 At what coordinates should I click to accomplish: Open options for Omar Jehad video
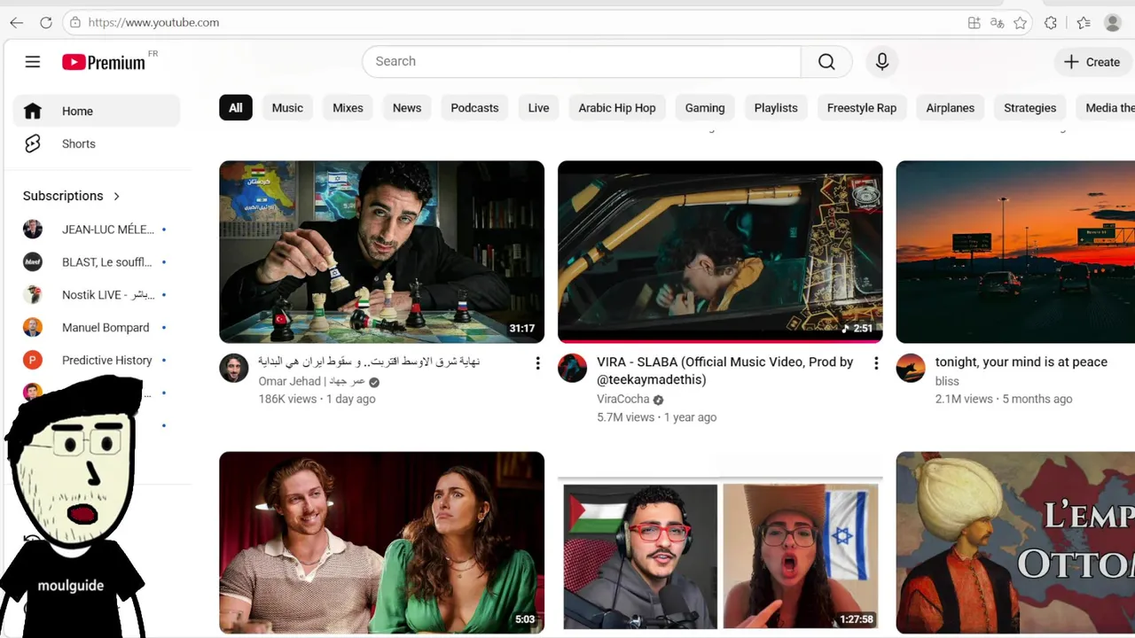pos(537,363)
